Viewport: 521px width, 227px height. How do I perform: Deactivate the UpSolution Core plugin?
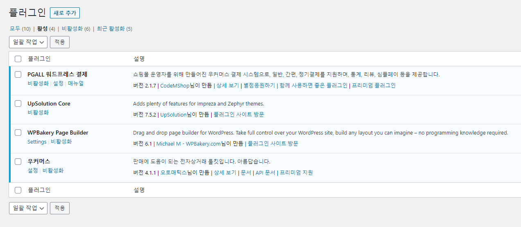[38, 112]
